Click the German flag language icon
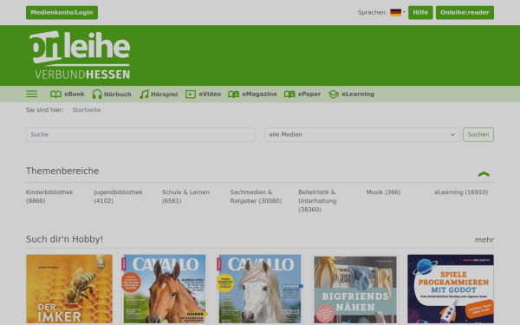 click(x=396, y=13)
